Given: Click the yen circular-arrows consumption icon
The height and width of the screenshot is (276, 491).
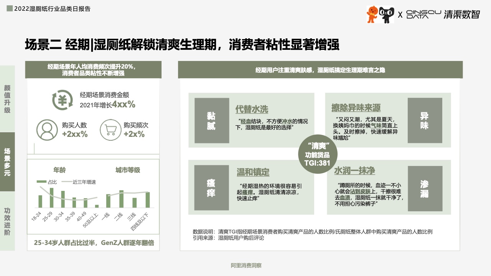Looking at the screenshot, I should click(x=62, y=100).
